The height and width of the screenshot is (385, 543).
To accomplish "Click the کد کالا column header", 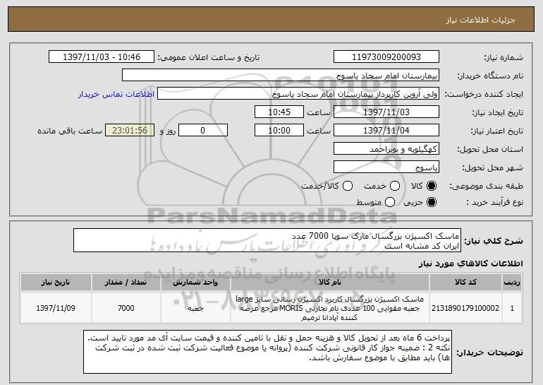I will tap(465, 283).
